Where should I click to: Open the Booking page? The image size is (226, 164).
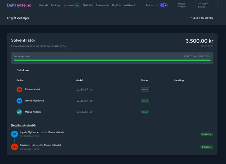tap(55, 5)
